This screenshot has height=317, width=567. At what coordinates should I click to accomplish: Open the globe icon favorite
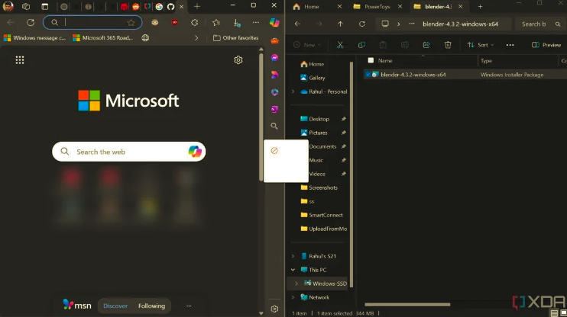145,38
